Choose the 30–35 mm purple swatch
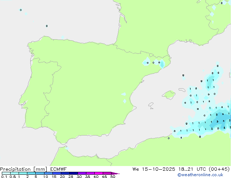Screen dimensions: 231x178 (82, 173)
